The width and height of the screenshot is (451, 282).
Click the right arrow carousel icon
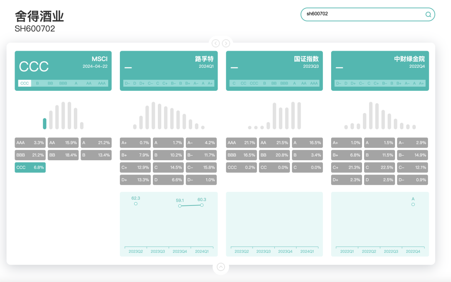click(x=226, y=43)
